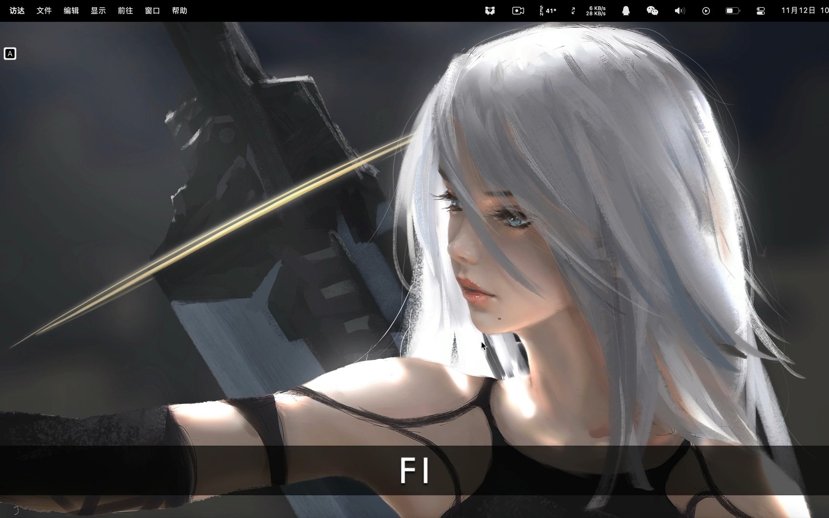Click the Now Playing play icon
The image size is (829, 518).
click(706, 11)
